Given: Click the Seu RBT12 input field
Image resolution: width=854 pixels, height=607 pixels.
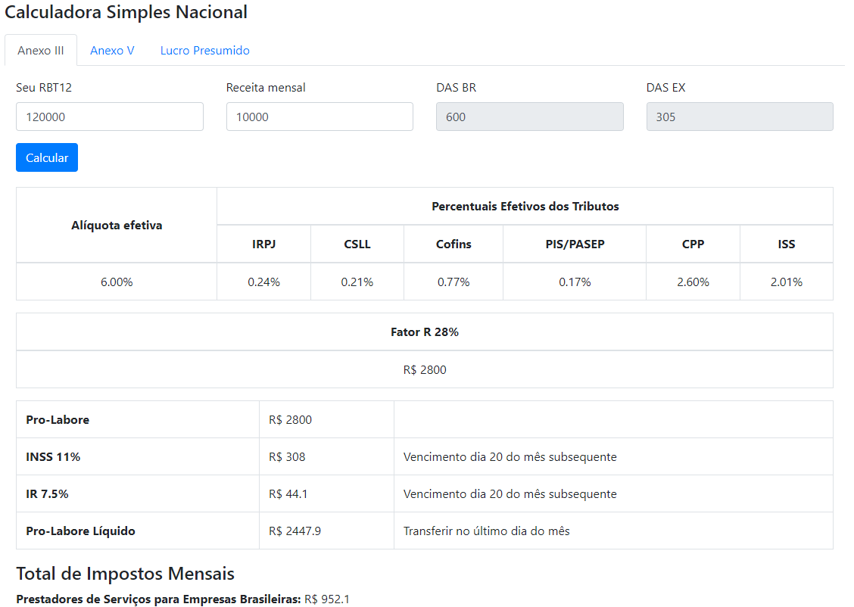Looking at the screenshot, I should [x=110, y=117].
